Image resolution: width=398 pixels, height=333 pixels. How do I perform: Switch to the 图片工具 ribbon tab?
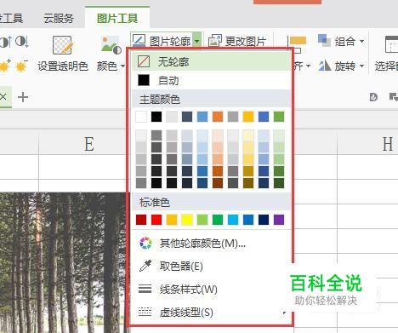(x=117, y=19)
